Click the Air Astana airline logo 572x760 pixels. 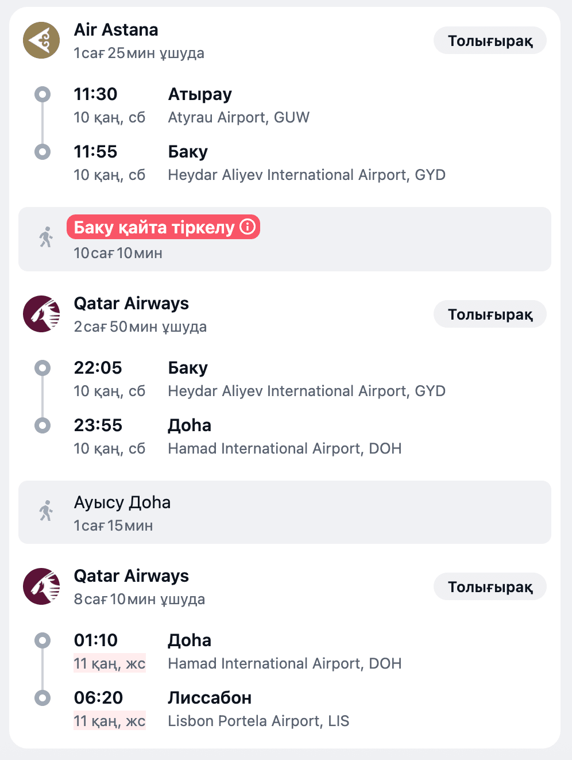pyautogui.click(x=41, y=40)
